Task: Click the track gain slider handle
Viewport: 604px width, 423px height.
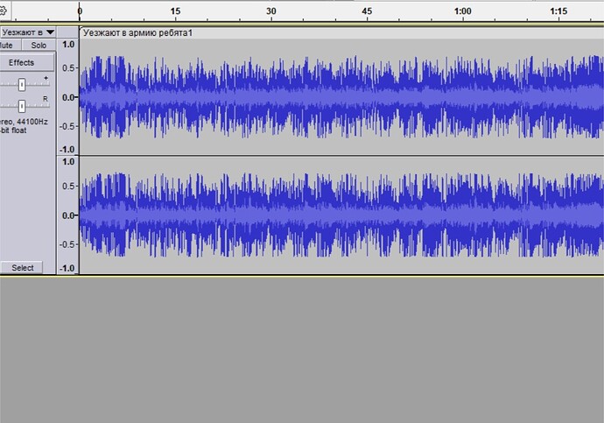Action: tap(22, 84)
